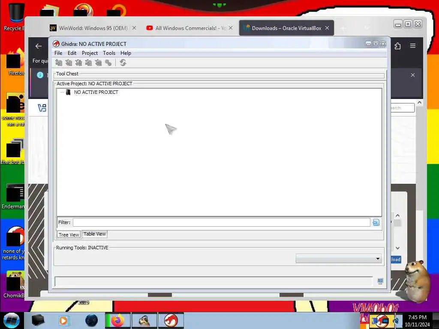Open the Help menu in Ghidra

126,53
